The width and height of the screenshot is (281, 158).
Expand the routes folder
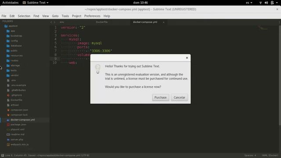click(x=12, y=61)
